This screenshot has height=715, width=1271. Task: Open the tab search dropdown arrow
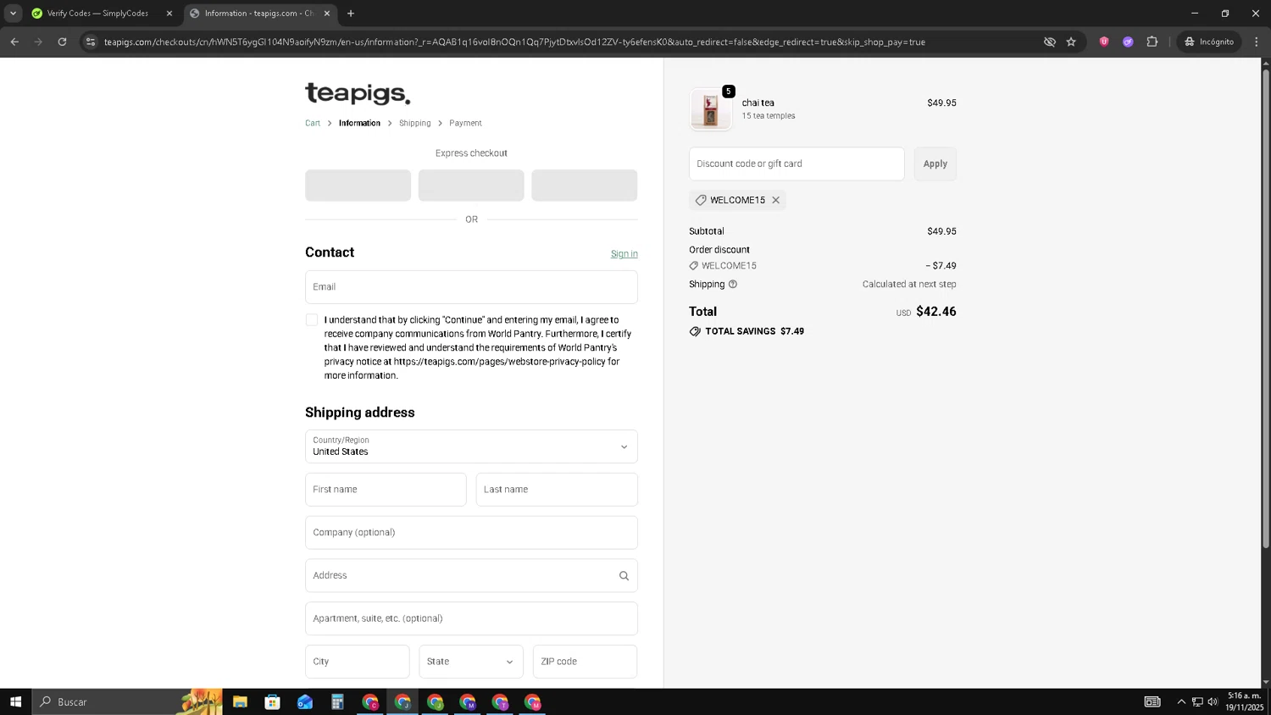(13, 14)
